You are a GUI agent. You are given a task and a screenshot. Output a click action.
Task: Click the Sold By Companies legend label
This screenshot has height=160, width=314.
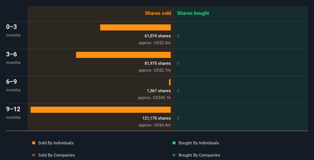[x=57, y=155]
